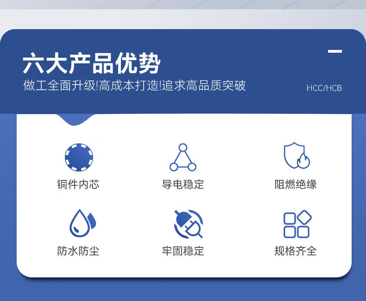Select the 铜件内芯 label
The image size is (366, 301).
(78, 184)
